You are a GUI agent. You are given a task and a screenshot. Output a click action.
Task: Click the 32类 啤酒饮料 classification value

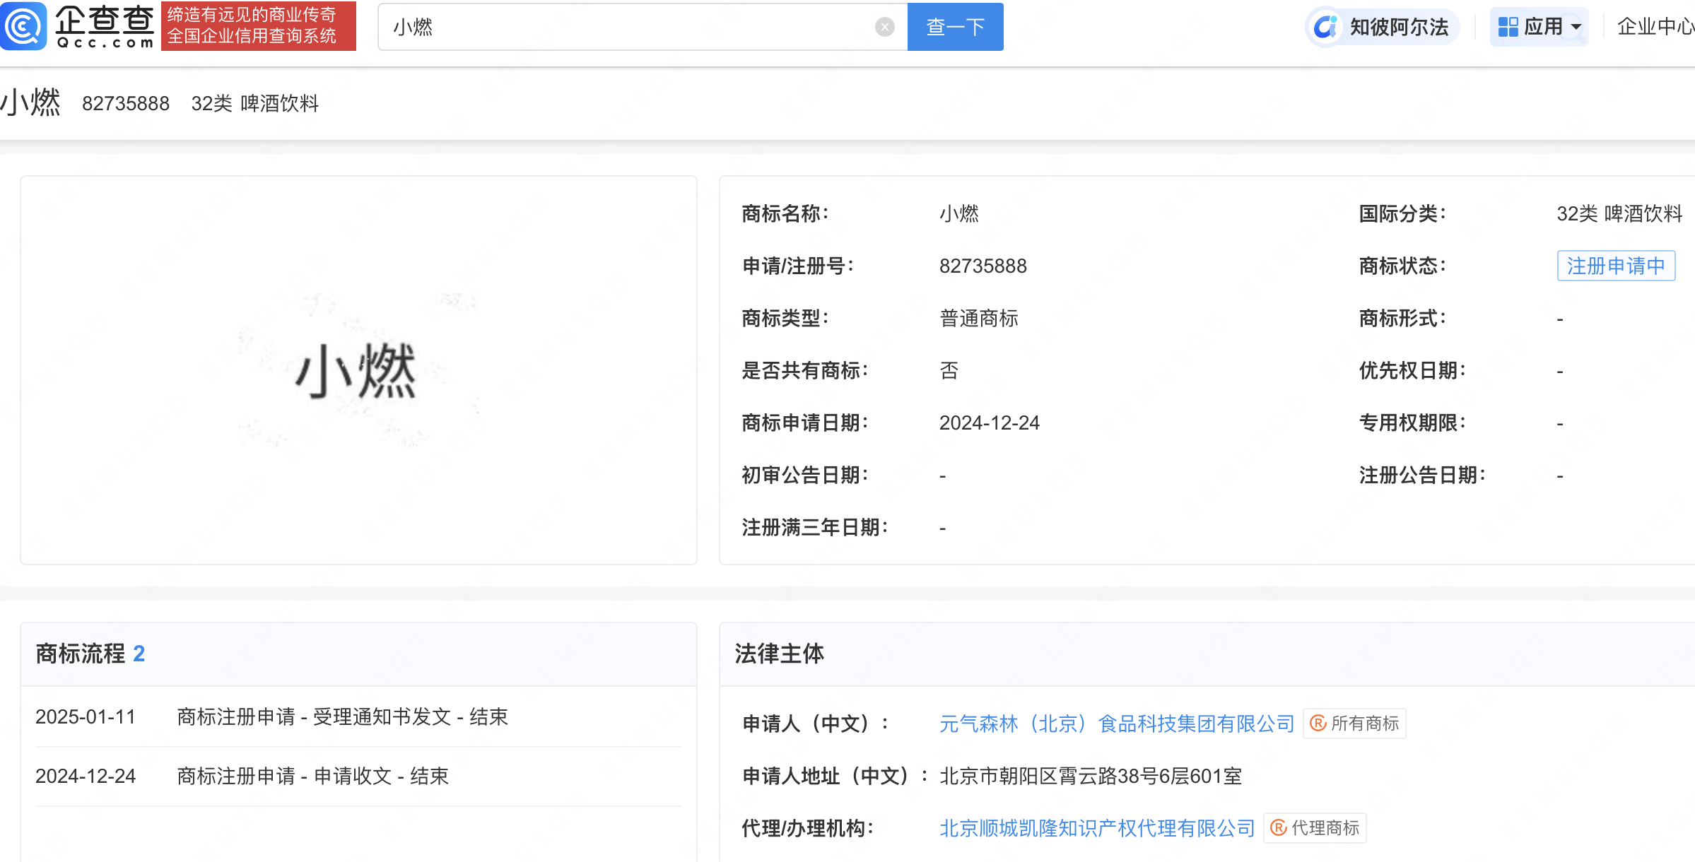[1619, 213]
